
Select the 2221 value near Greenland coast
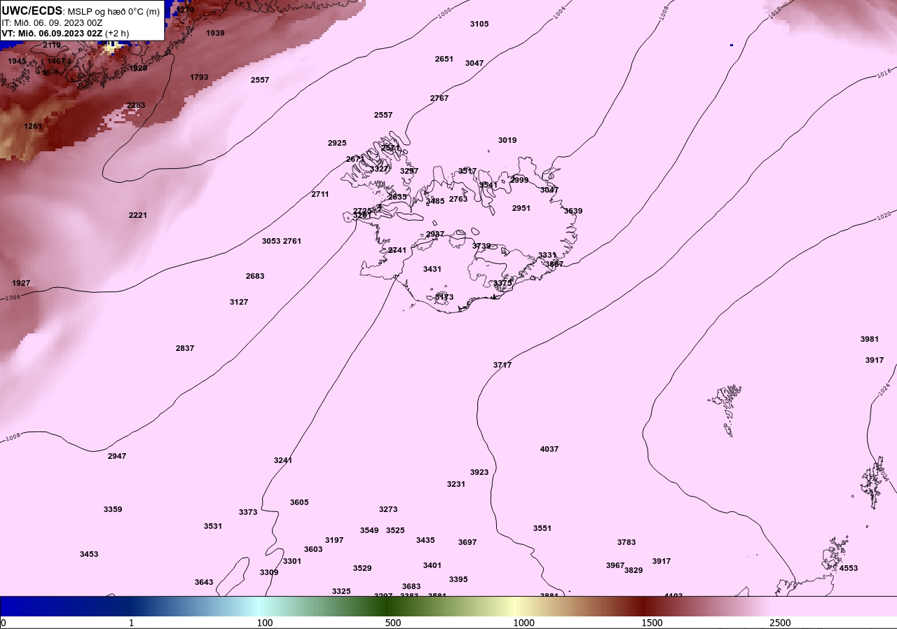click(138, 215)
